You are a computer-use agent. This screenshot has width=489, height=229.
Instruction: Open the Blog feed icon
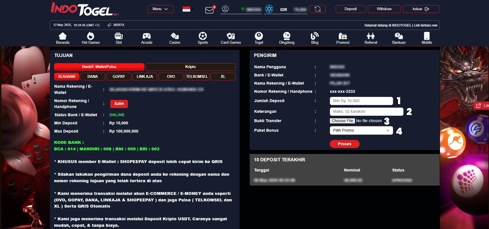pyautogui.click(x=315, y=36)
